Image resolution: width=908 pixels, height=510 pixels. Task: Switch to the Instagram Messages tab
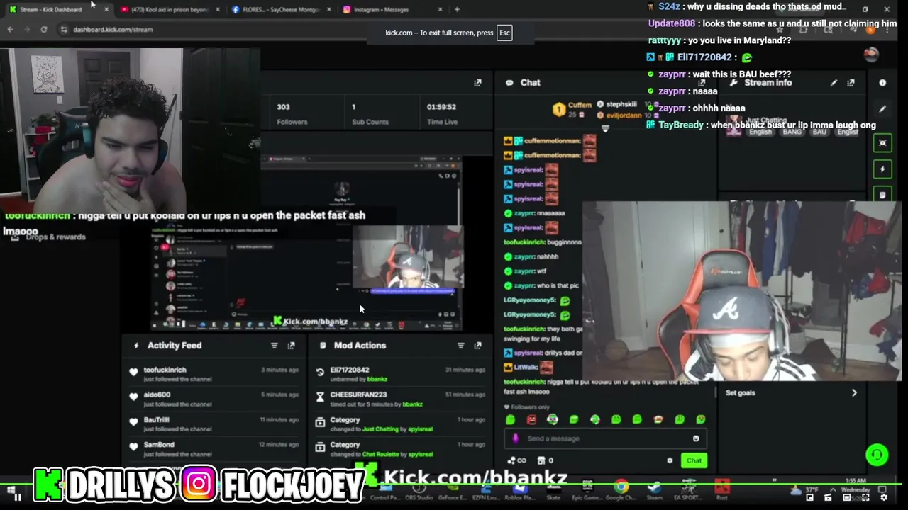(x=392, y=9)
